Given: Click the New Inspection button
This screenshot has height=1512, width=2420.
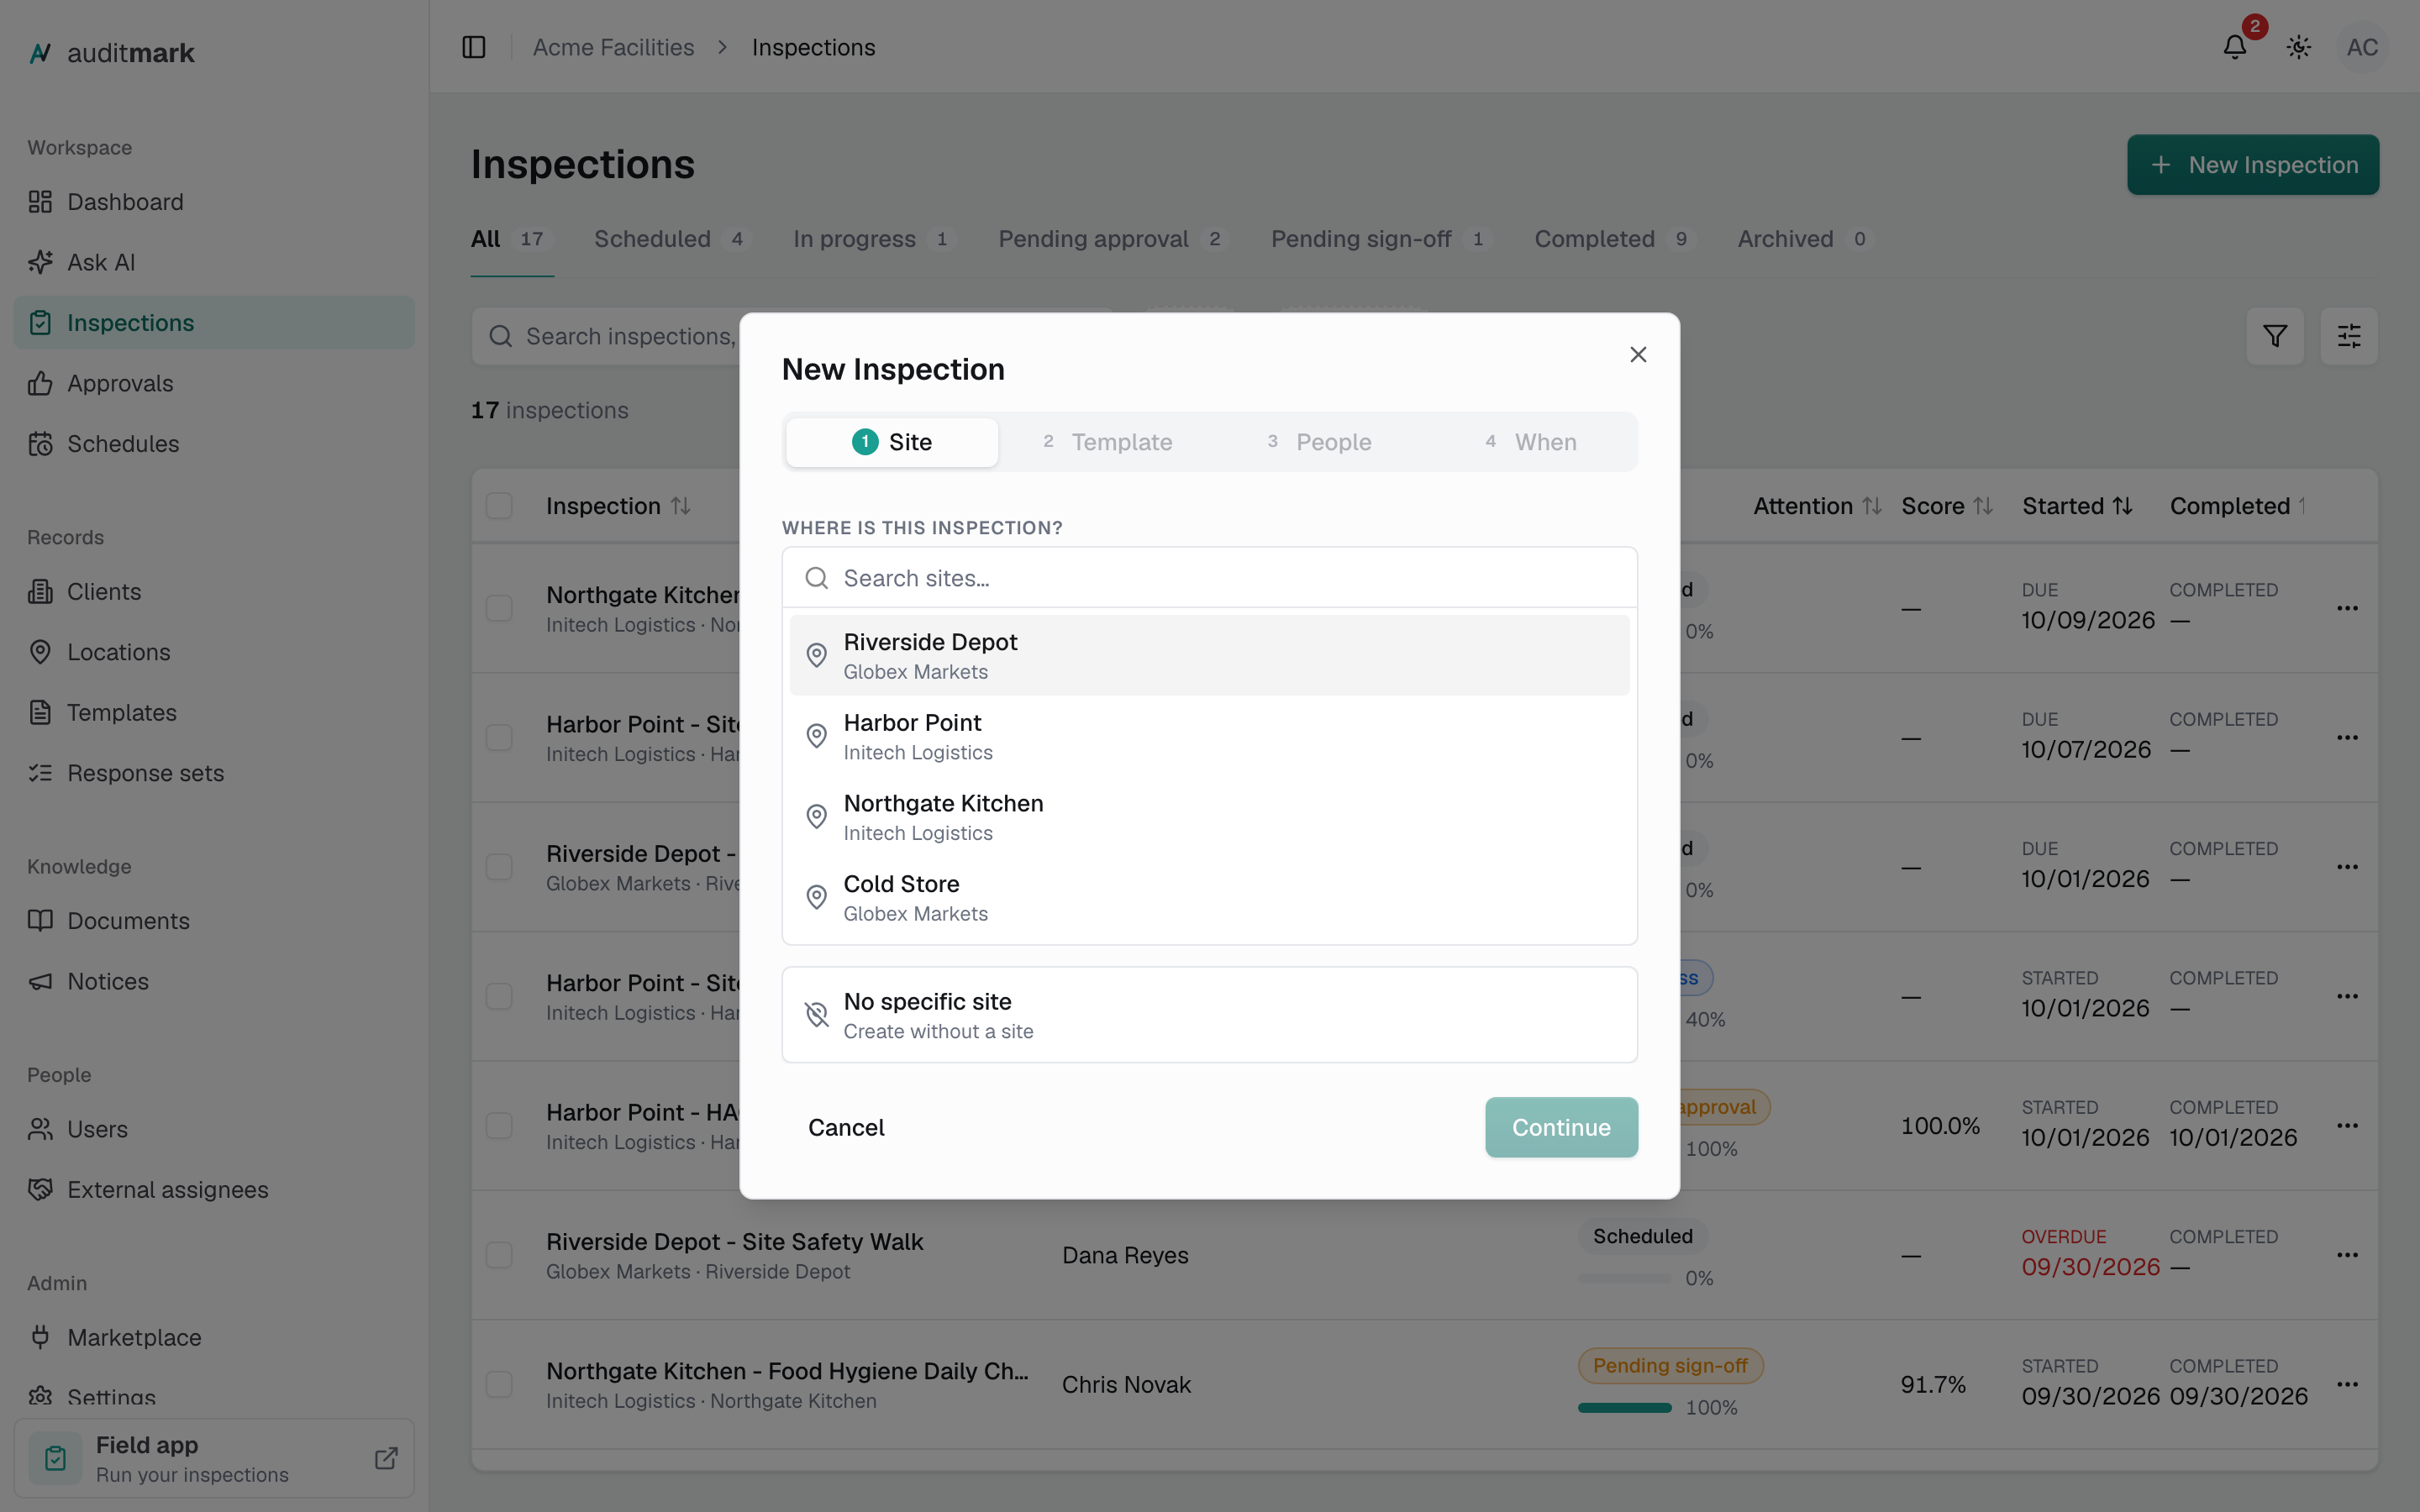Looking at the screenshot, I should click(2253, 165).
